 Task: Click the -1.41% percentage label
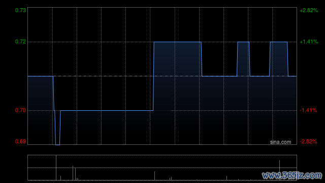pos(308,110)
